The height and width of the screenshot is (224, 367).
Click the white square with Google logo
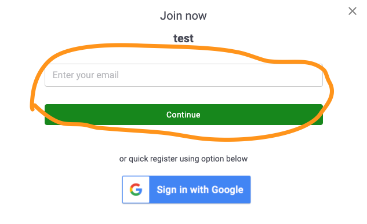(x=136, y=189)
